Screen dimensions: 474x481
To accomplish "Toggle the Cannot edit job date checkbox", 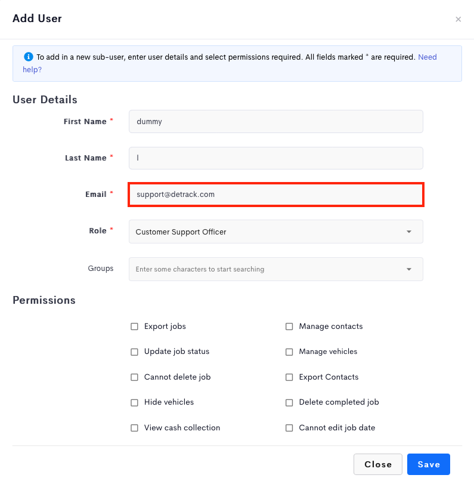I will point(289,428).
